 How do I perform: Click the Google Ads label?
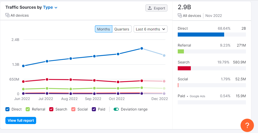197,96
